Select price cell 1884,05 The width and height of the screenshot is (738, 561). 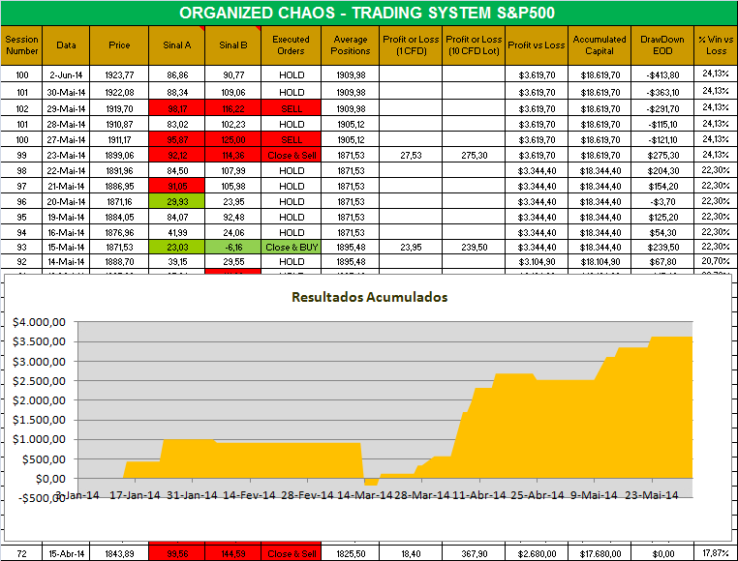click(x=119, y=218)
